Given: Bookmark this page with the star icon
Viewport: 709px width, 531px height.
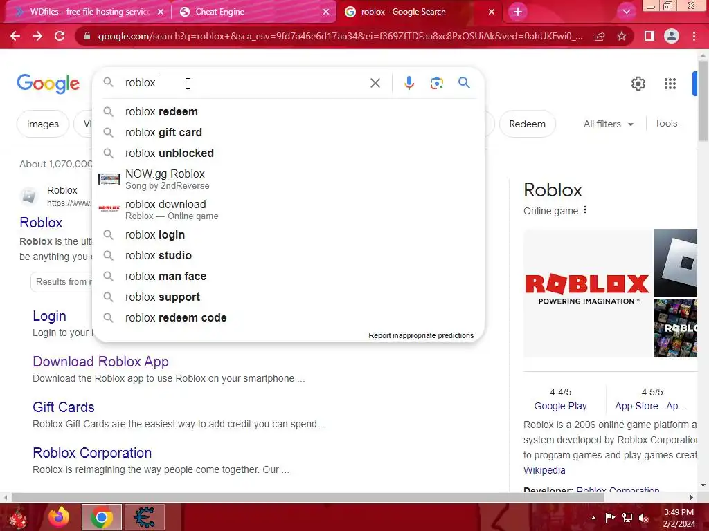Looking at the screenshot, I should [x=622, y=36].
